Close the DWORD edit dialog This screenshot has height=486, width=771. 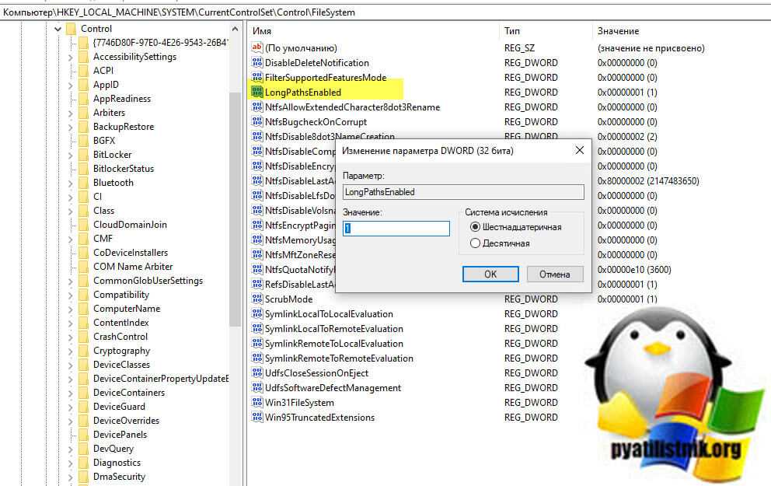579,150
